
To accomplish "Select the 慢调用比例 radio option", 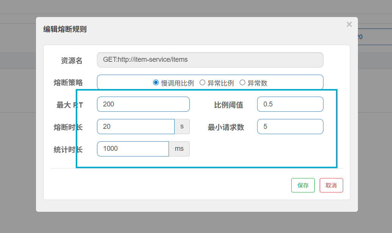I will [x=156, y=83].
